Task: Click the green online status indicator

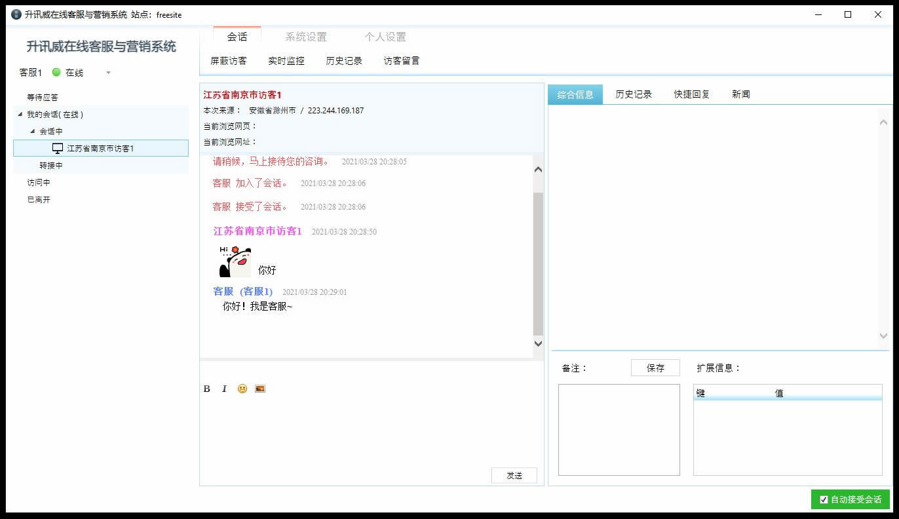Action: click(x=56, y=72)
